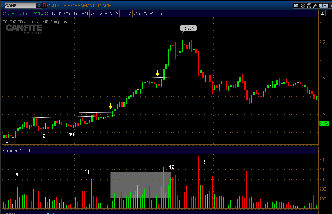Click the 6.5 price axis label
Viewport: 332px width, 214px height.
(x=322, y=78)
